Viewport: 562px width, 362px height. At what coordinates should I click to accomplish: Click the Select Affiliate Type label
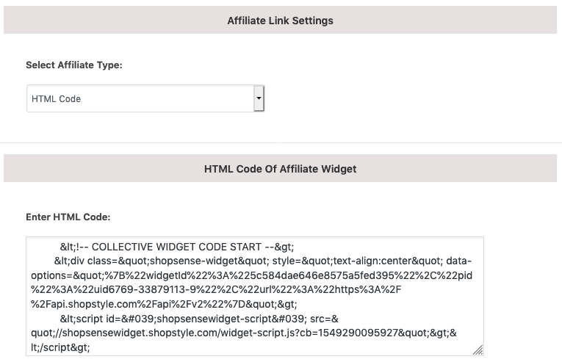(x=74, y=65)
